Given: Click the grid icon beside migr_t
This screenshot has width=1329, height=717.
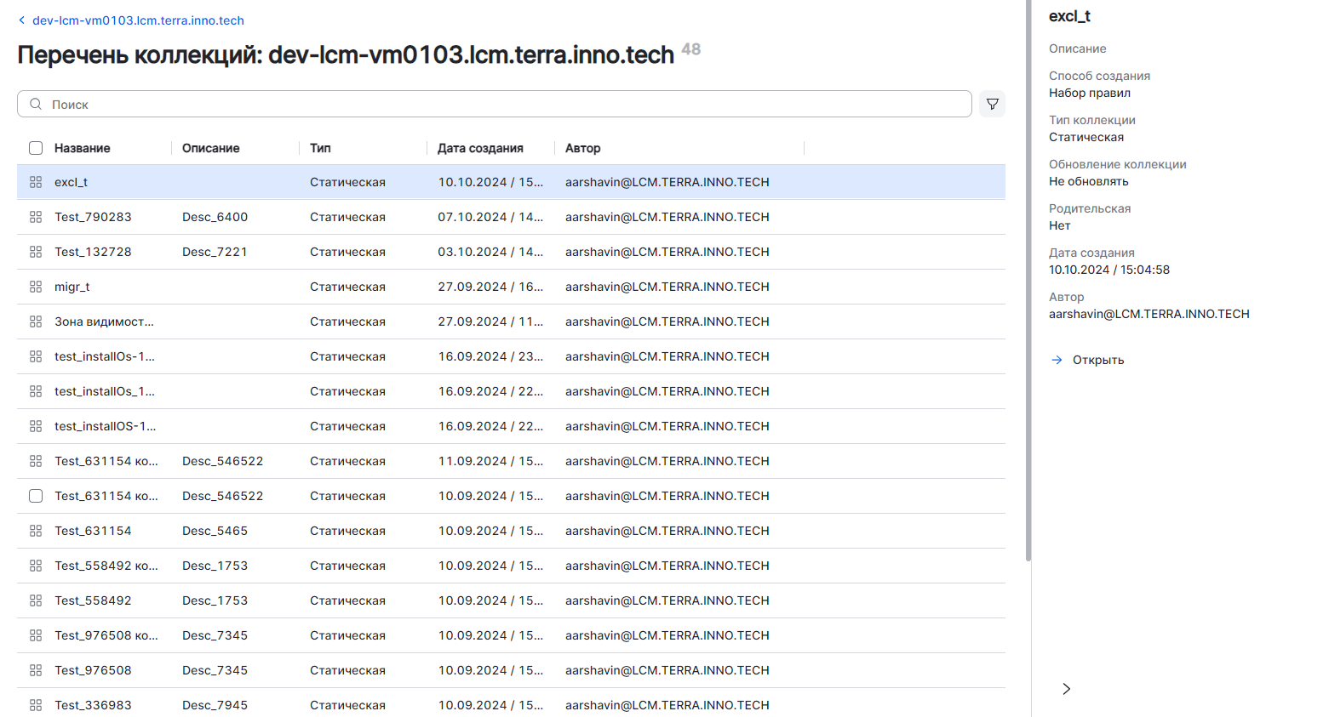Looking at the screenshot, I should point(36,287).
